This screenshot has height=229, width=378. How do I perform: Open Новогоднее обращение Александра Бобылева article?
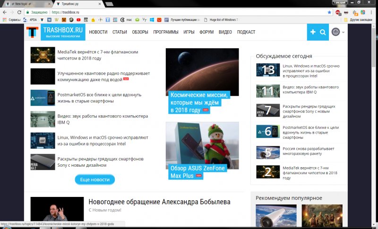coord(159,202)
